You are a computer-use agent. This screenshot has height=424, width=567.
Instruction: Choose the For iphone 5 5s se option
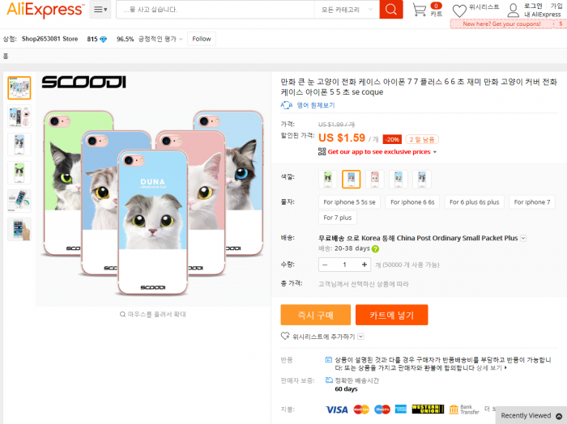click(x=349, y=202)
